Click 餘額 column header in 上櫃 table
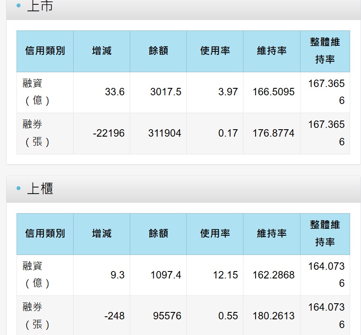361x335 pixels. [159, 234]
